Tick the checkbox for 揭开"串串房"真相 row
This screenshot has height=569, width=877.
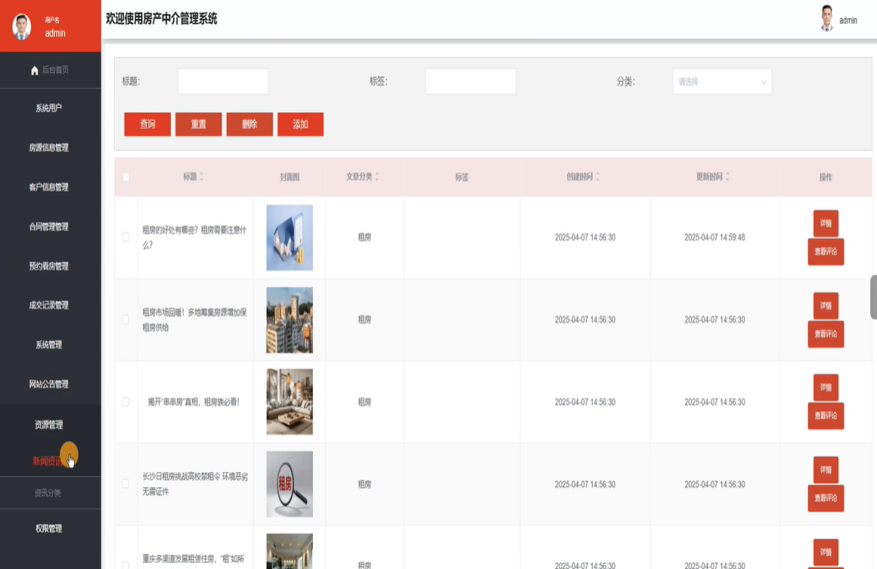tap(125, 402)
